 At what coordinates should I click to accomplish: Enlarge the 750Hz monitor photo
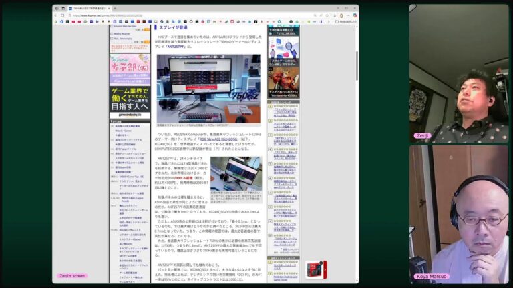tap(208, 89)
